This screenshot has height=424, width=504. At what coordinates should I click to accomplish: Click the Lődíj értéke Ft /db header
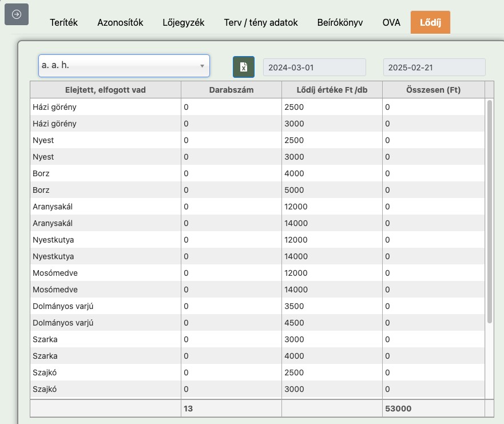(x=332, y=90)
